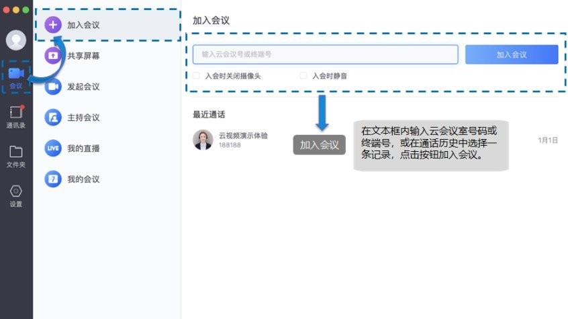Click the recent call contact avatar
Image resolution: width=568 pixels, height=319 pixels.
[x=203, y=140]
